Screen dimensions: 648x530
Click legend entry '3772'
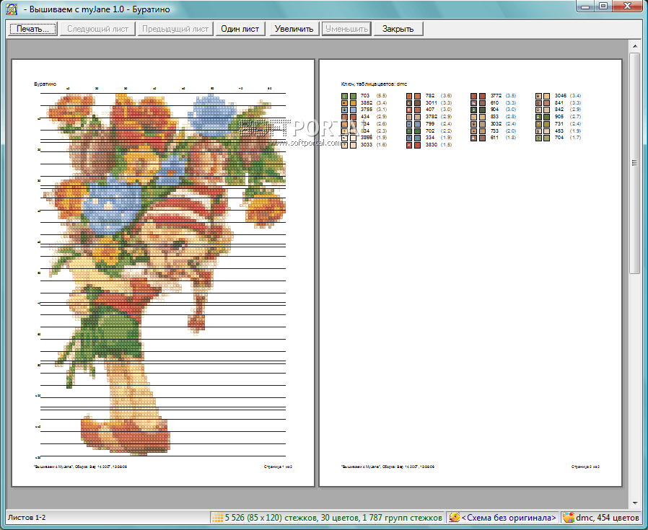coord(496,96)
